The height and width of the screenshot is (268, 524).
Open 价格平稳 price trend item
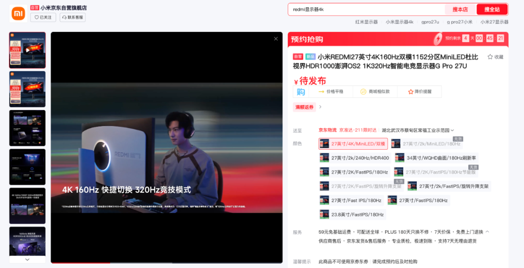(331, 92)
